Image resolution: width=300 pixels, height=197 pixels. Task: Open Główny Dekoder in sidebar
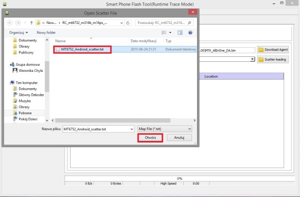coord(28,95)
